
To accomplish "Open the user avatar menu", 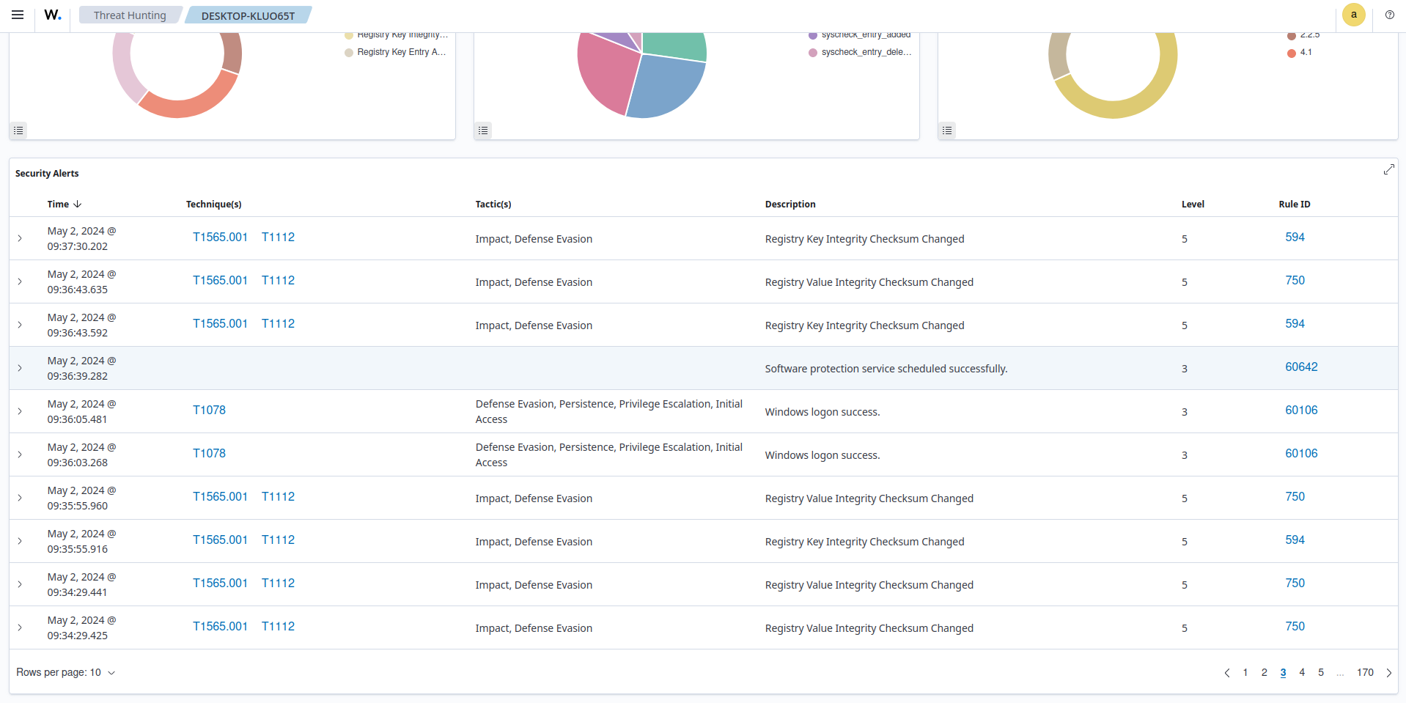I will coord(1353,15).
